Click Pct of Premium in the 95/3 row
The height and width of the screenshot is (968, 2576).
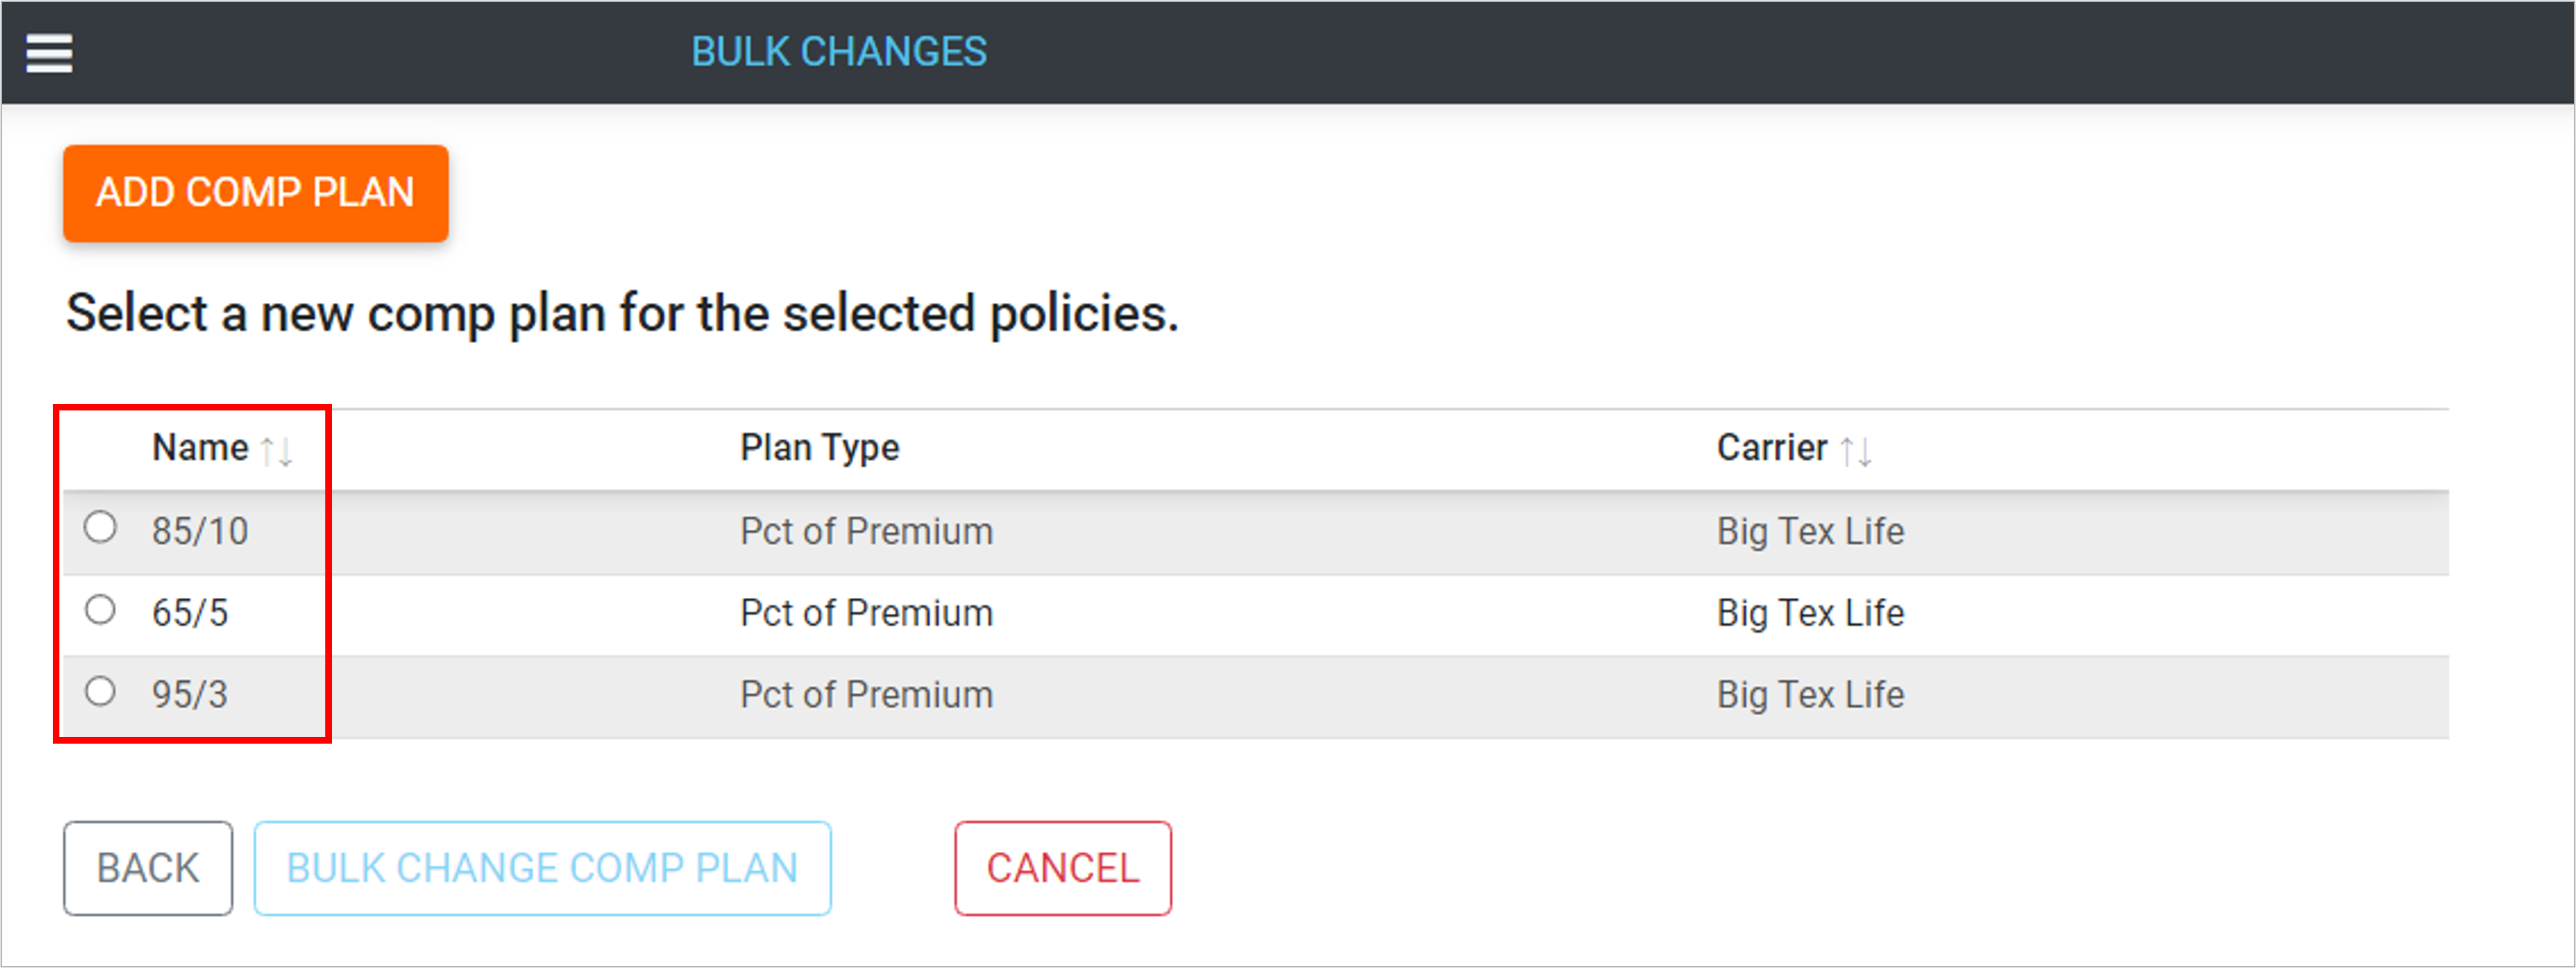pyautogui.click(x=866, y=695)
